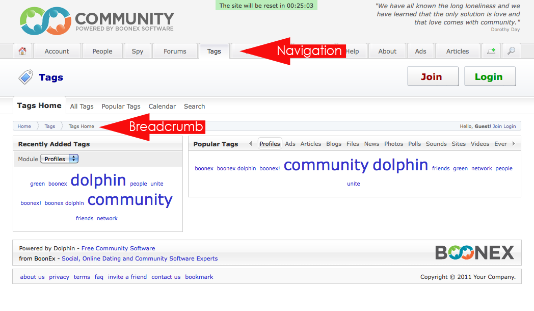Click the add-member icon with green plus
The image size is (534, 311).
pyautogui.click(x=491, y=51)
